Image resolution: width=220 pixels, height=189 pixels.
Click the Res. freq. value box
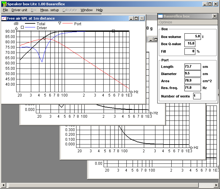[193, 88]
